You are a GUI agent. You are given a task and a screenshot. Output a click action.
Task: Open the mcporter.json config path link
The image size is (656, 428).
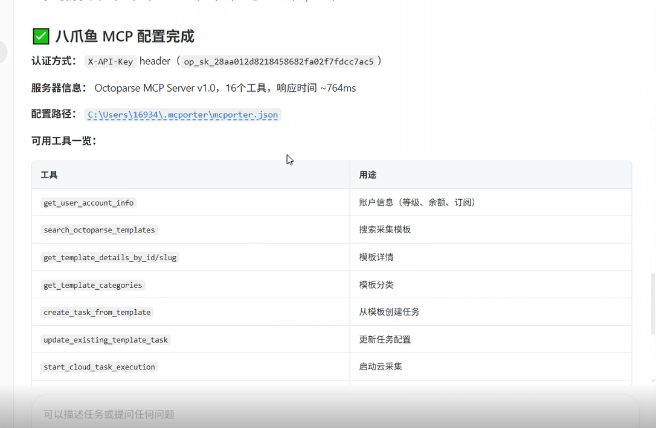click(x=183, y=115)
